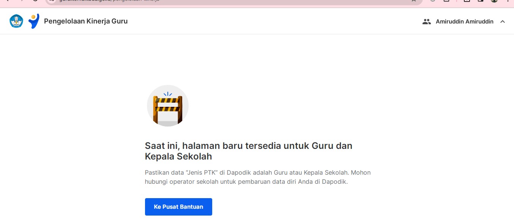The height and width of the screenshot is (222, 514).
Task: Click the Kemdikbud ministry logo
Action: pyautogui.click(x=16, y=21)
